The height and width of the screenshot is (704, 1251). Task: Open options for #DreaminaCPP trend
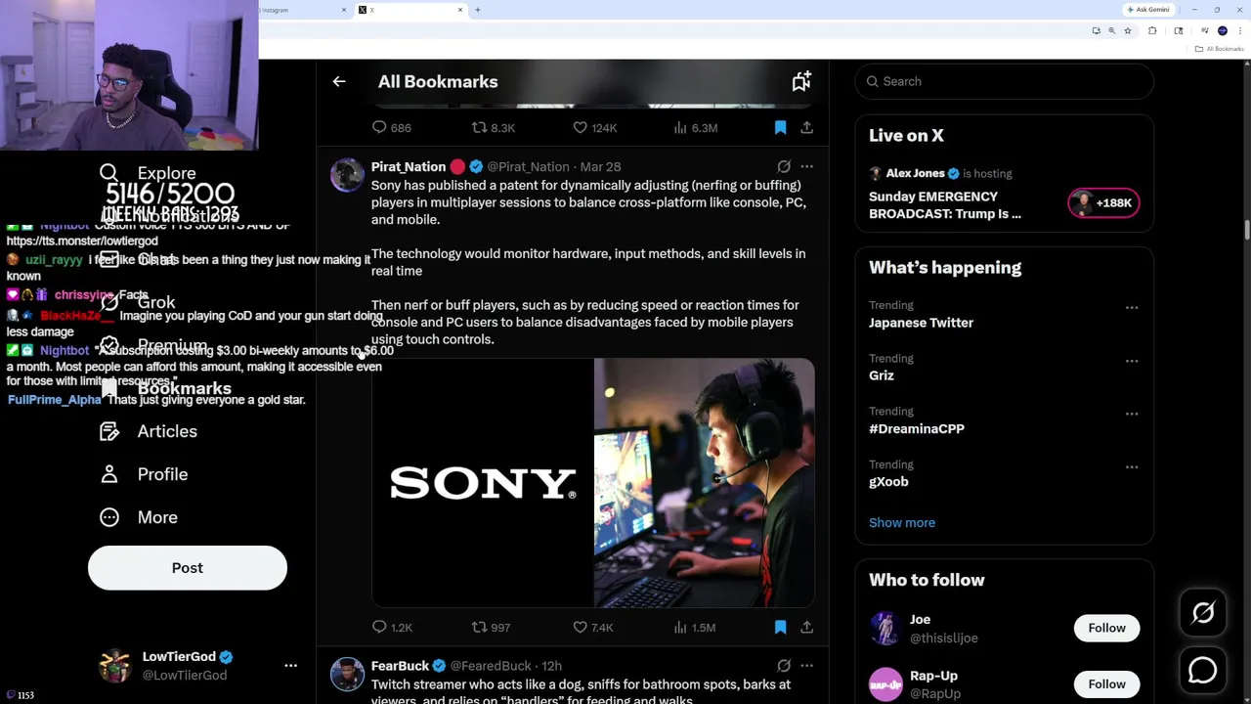pos(1131,414)
